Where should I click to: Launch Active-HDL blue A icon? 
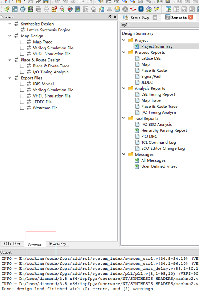tap(141, 9)
